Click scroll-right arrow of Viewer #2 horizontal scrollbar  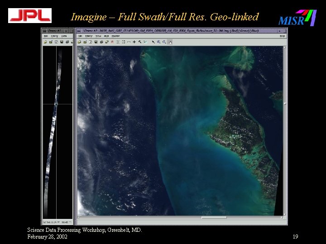[x=282, y=217]
